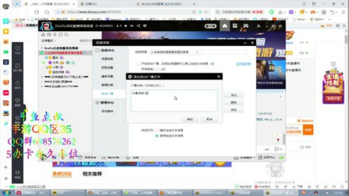This screenshot has height=196, width=349.
Task: Cancel the add broadcast text dialog
Action: click(x=209, y=119)
